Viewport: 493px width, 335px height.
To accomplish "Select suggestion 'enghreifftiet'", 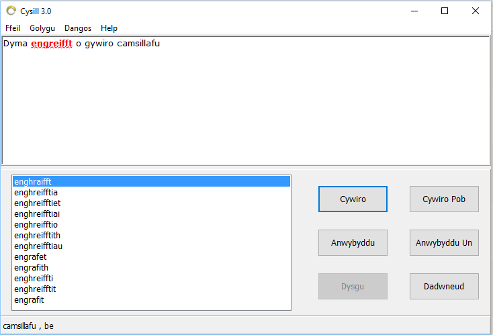I will tap(151, 203).
